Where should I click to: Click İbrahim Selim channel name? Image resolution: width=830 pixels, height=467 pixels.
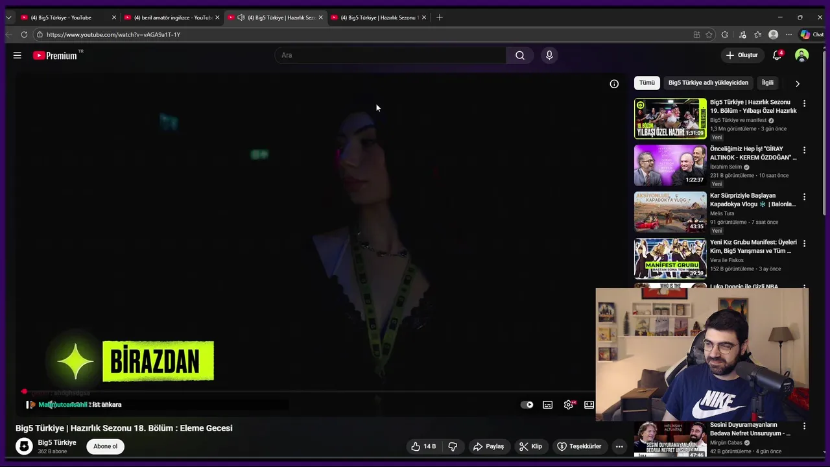tap(726, 167)
